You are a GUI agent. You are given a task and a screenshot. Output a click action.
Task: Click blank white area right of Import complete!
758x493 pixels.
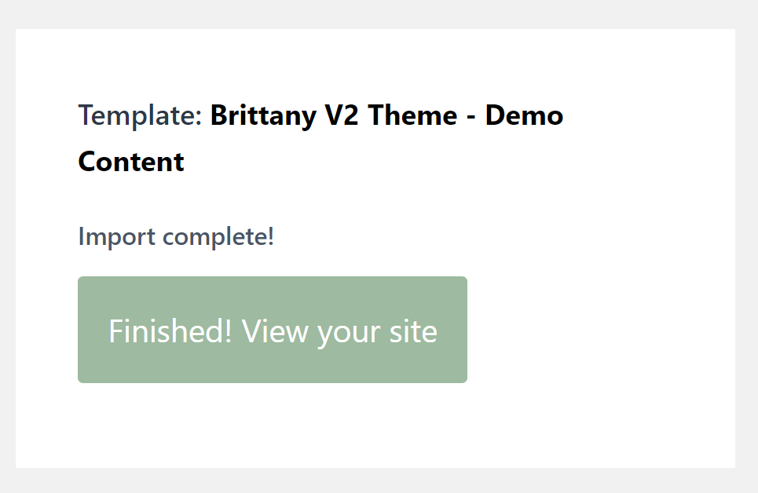503,236
